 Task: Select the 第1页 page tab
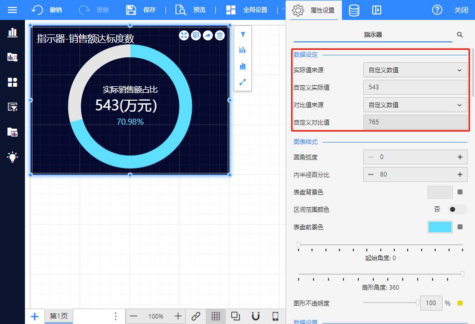pos(59,316)
